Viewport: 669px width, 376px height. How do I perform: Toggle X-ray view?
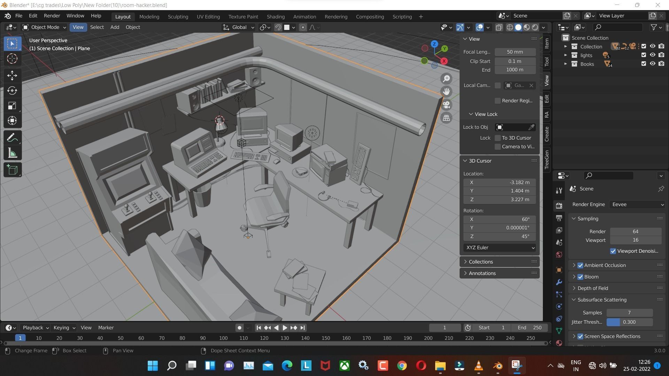tap(499, 28)
